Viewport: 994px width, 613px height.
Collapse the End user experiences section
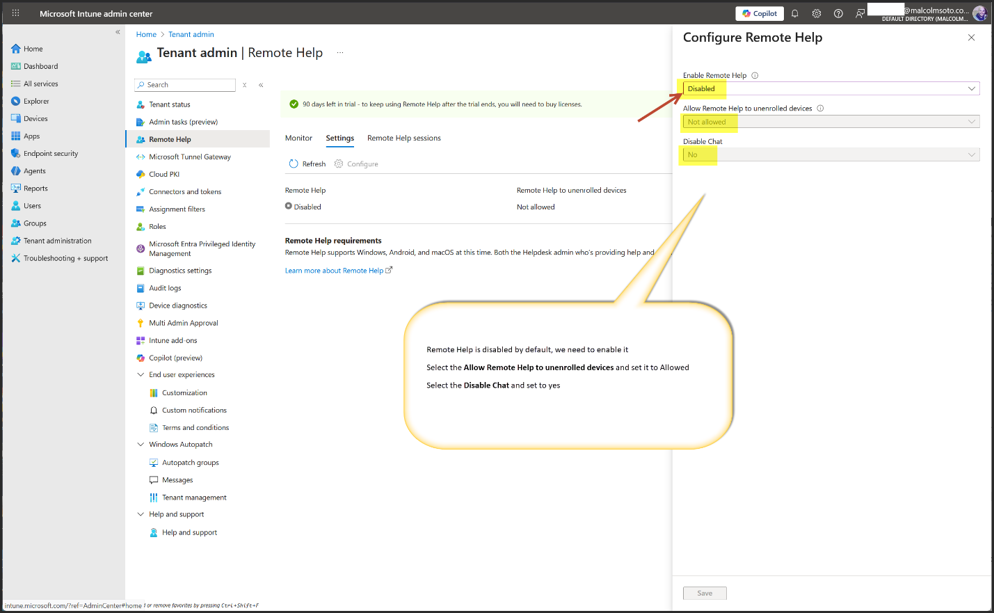point(141,375)
